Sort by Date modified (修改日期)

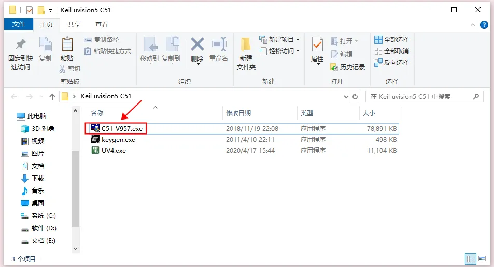(x=238, y=113)
